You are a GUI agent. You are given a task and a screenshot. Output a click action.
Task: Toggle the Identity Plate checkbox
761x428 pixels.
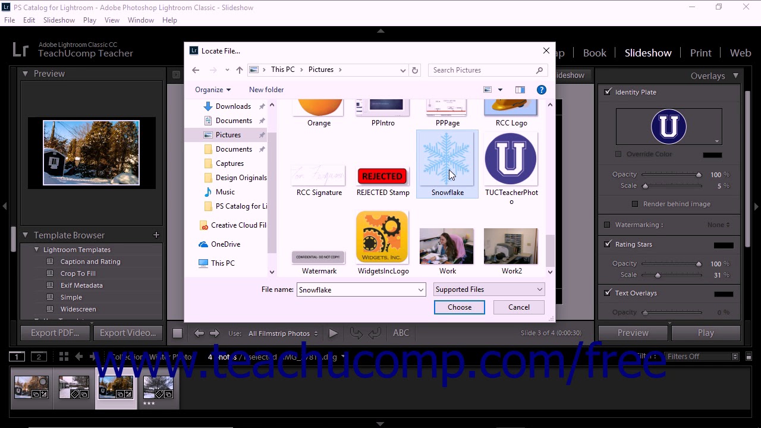point(608,92)
